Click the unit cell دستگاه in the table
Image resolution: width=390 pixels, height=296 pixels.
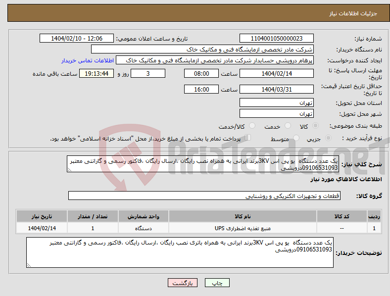tap(144, 228)
